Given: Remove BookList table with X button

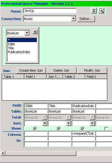Looking at the screenshot, I should 35,32.
